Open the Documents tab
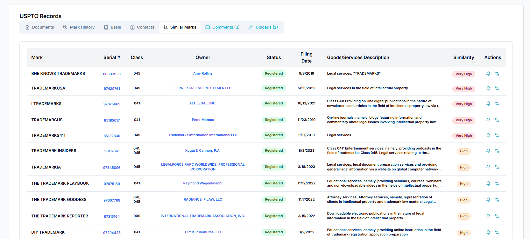The image size is (530, 239). [x=40, y=27]
